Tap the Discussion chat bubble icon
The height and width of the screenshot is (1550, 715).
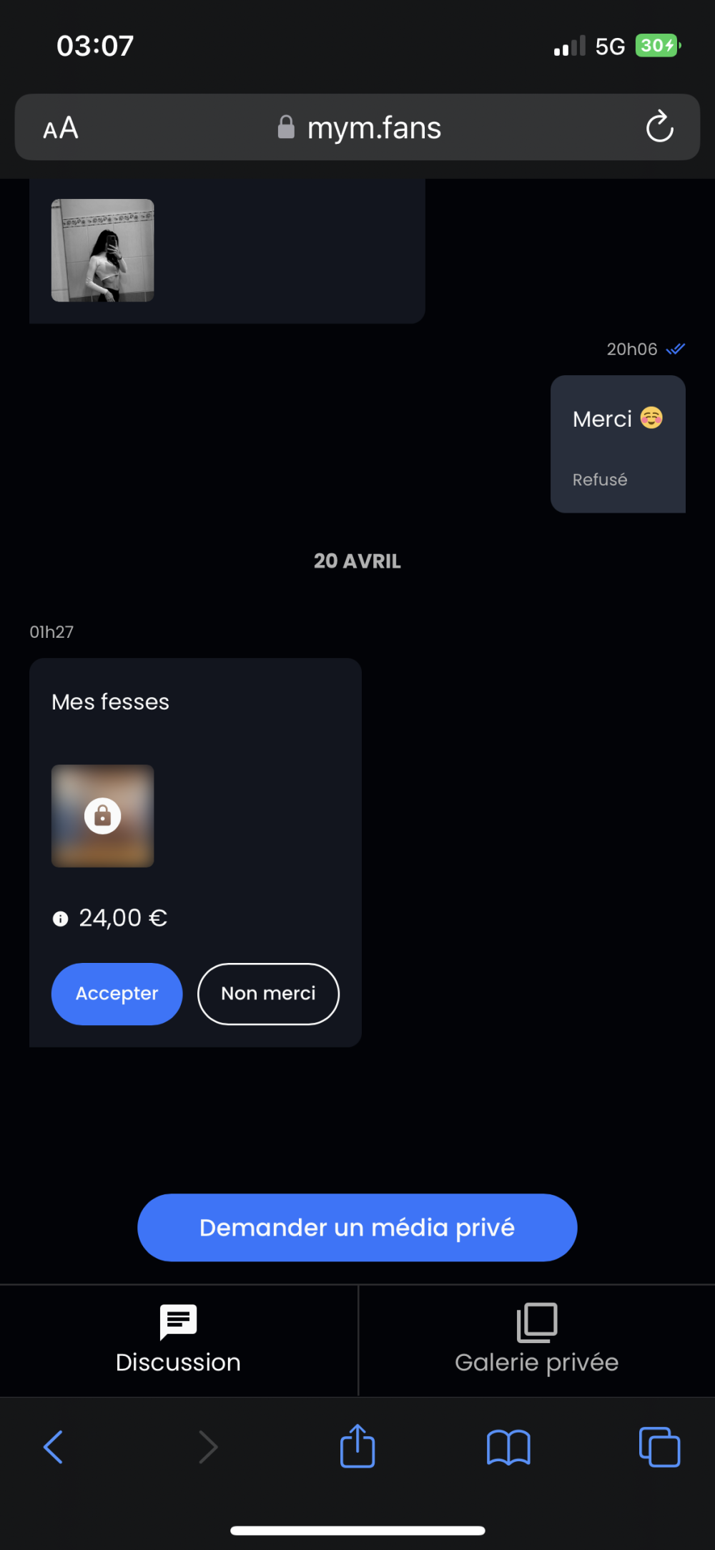point(178,1322)
